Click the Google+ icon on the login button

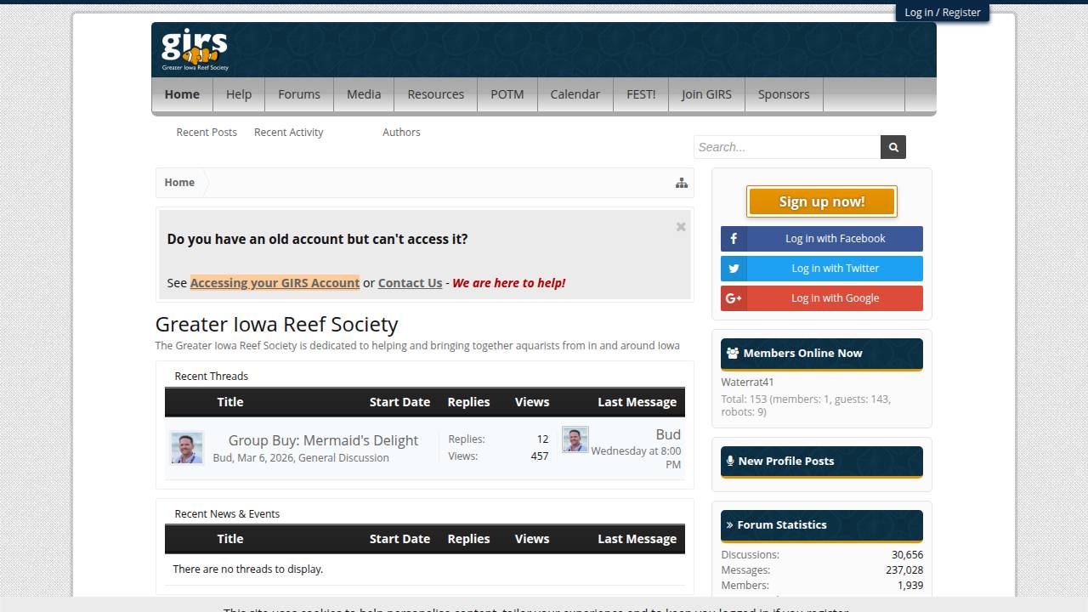click(733, 297)
